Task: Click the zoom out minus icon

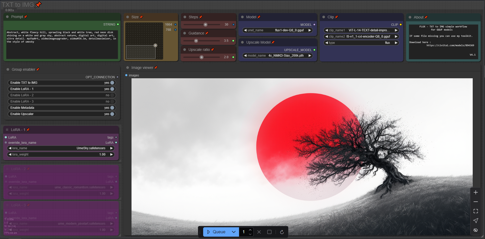Action: 476,202
